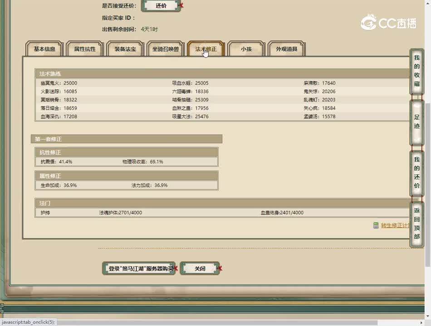Click the 法门 section header
431x326 pixels.
point(223,203)
